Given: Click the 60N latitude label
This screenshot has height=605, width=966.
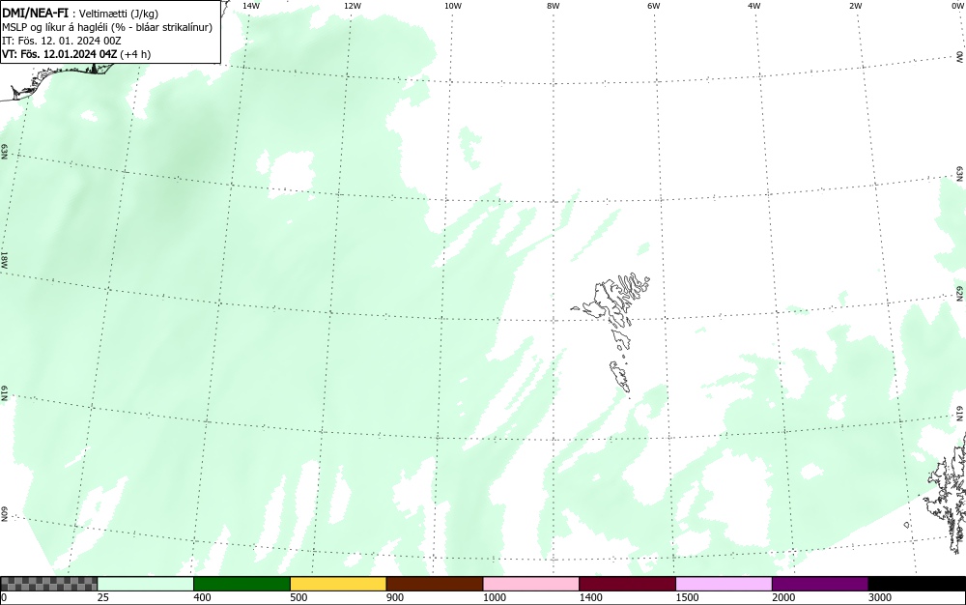Looking at the screenshot, I should (4, 514).
